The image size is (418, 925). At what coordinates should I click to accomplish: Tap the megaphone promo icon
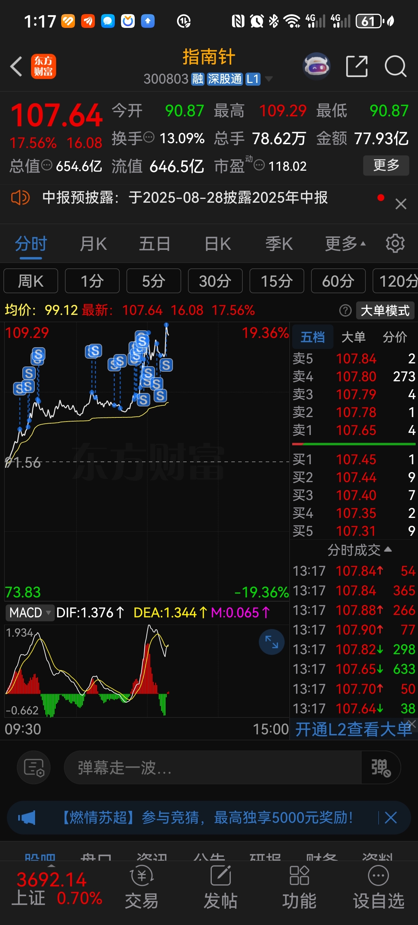[x=26, y=818]
